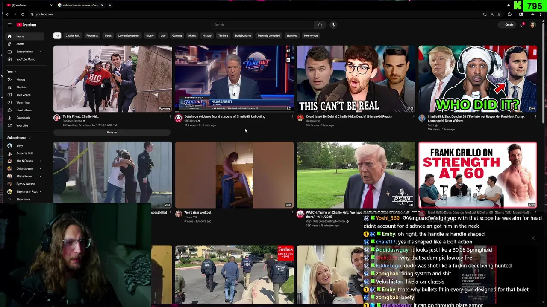This screenshot has height=307, width=547.
Task: Open Playlists from the sidebar
Action: pos(25,87)
